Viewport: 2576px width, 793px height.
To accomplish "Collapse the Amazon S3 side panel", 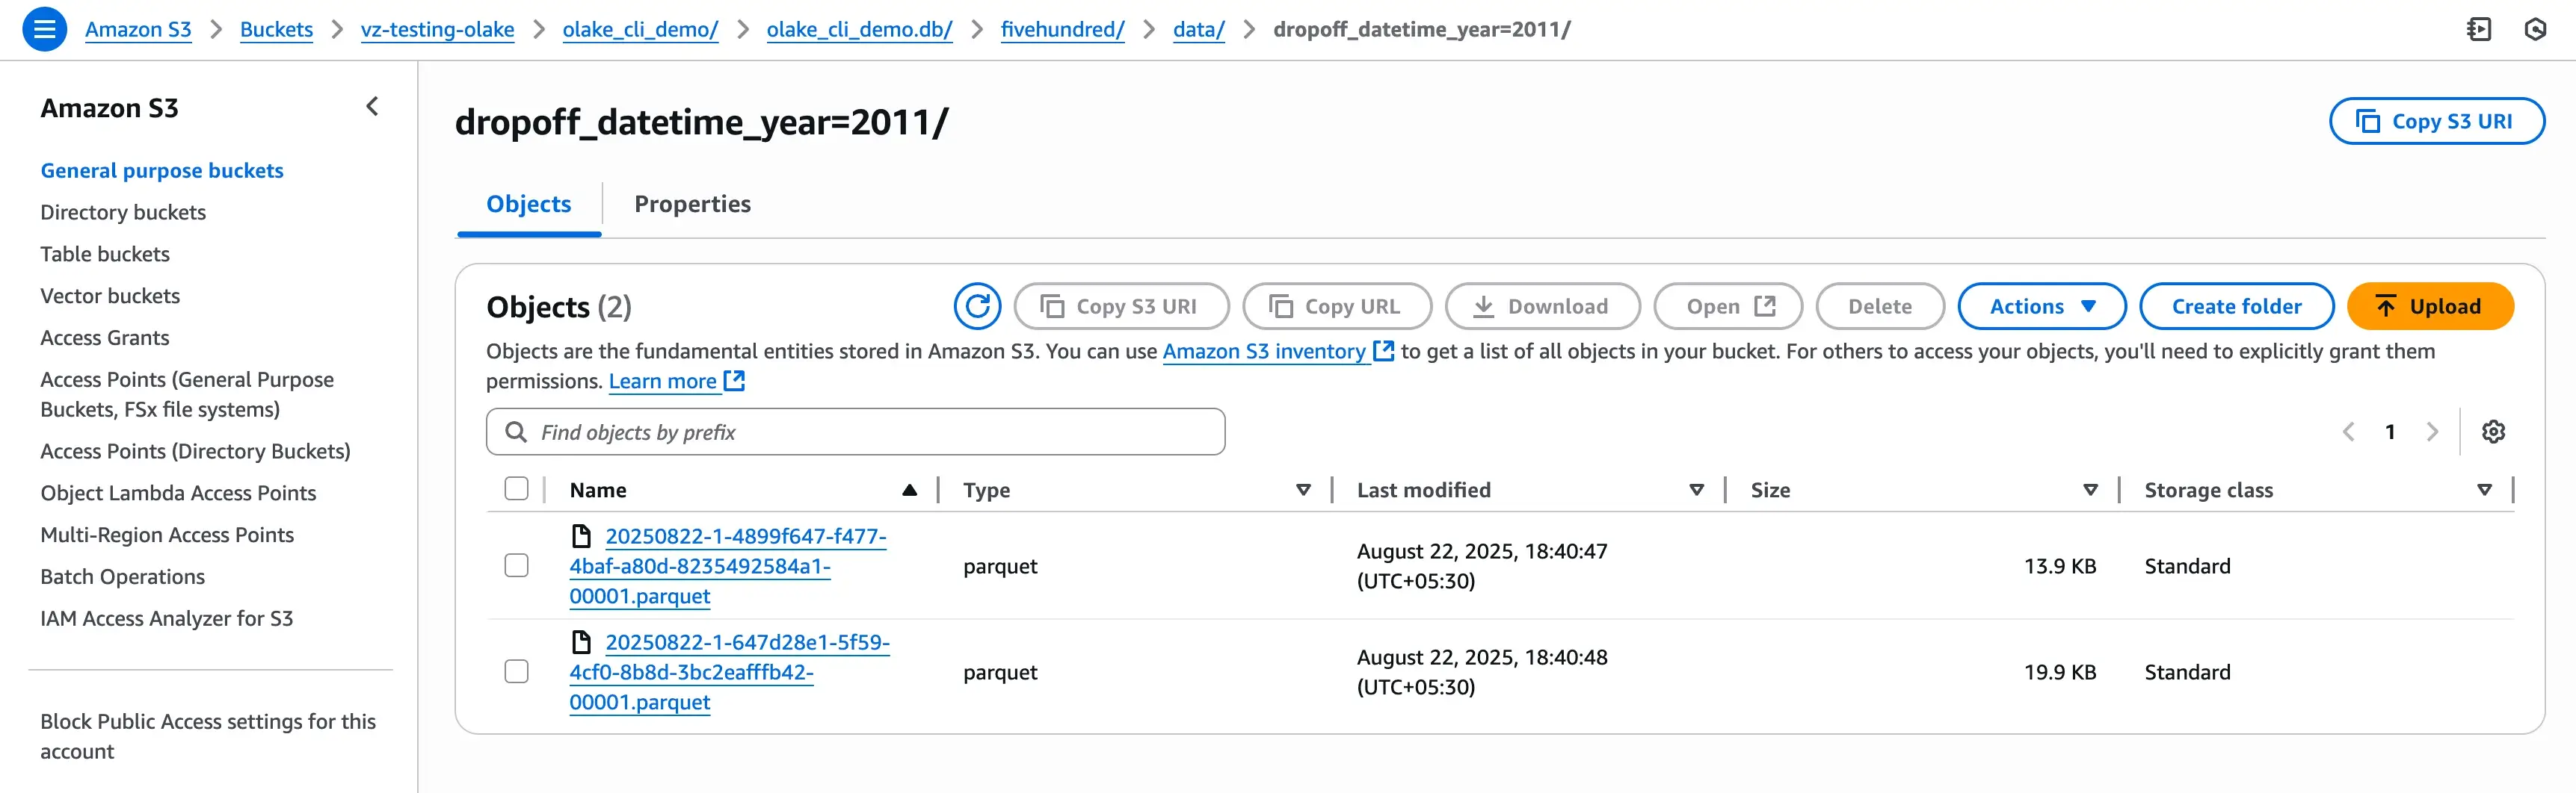I will click(372, 107).
